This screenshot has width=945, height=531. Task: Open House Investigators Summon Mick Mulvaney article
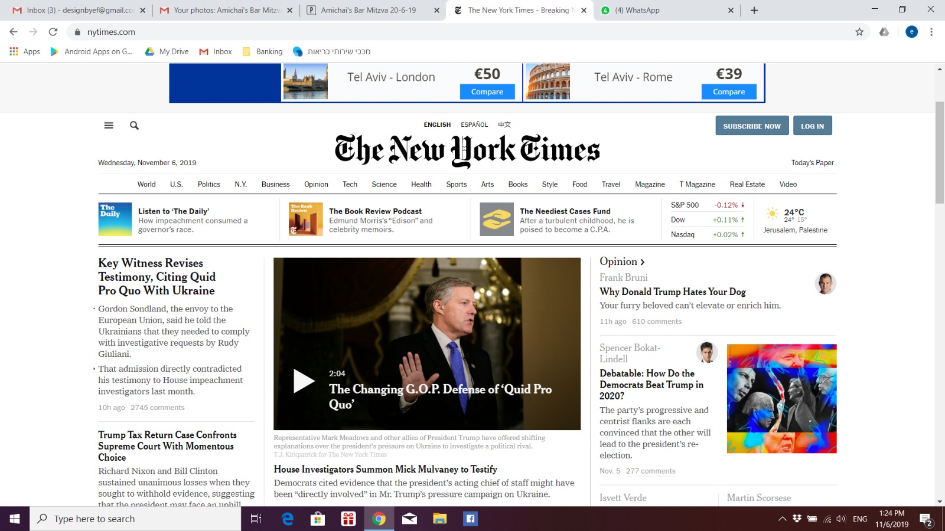point(385,469)
